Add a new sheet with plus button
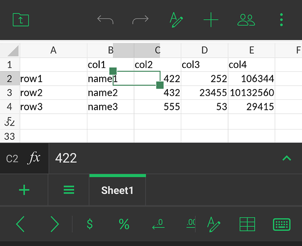The height and width of the screenshot is (246, 302). (24, 190)
